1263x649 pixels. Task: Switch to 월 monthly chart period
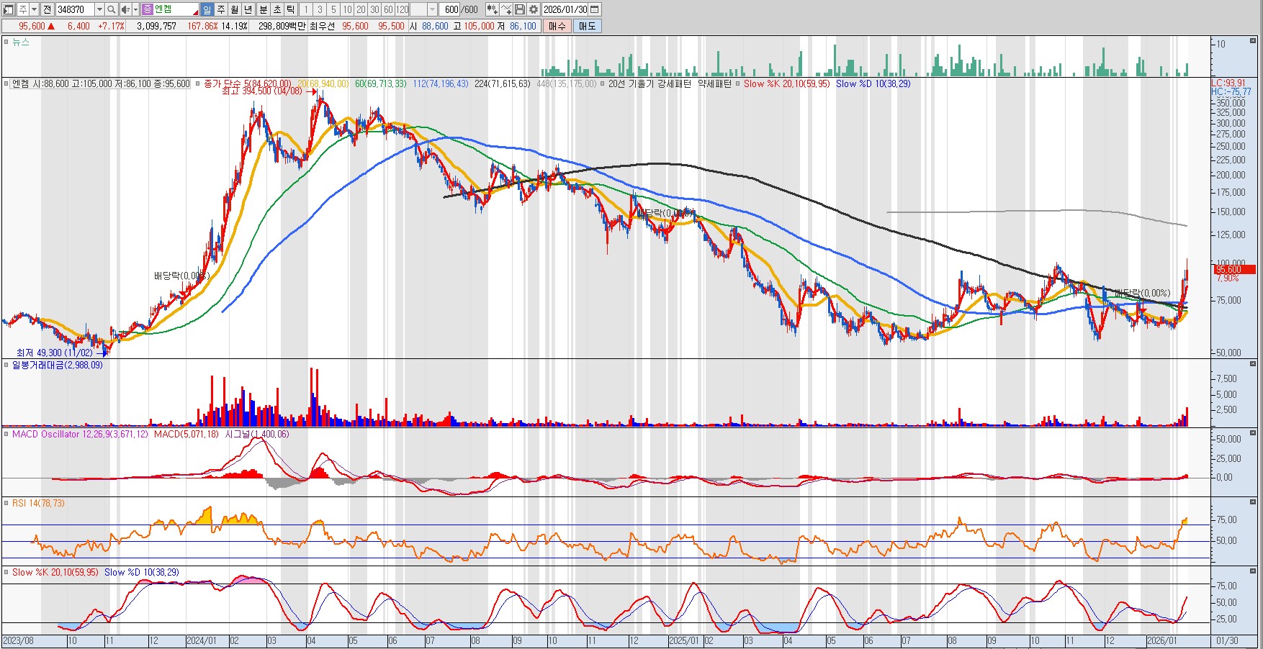[235, 9]
